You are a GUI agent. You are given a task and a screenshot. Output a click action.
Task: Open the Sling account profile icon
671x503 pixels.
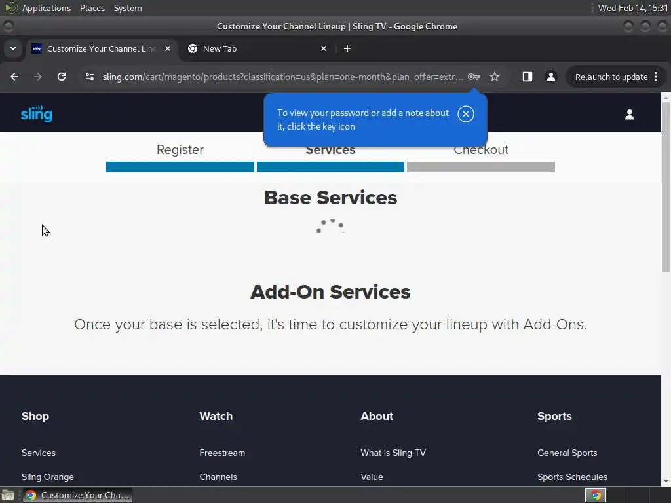629,114
